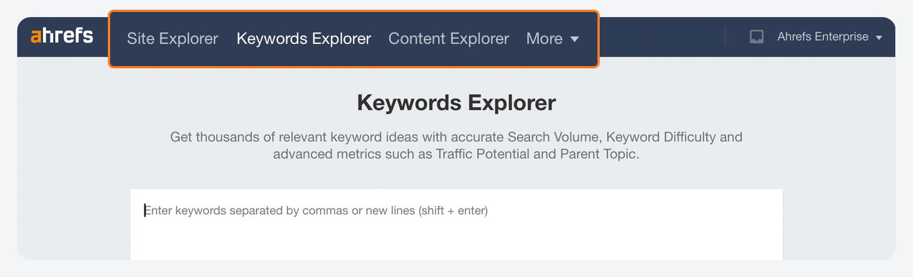Click the 'Enter keywords' placeholder text

tap(316, 211)
